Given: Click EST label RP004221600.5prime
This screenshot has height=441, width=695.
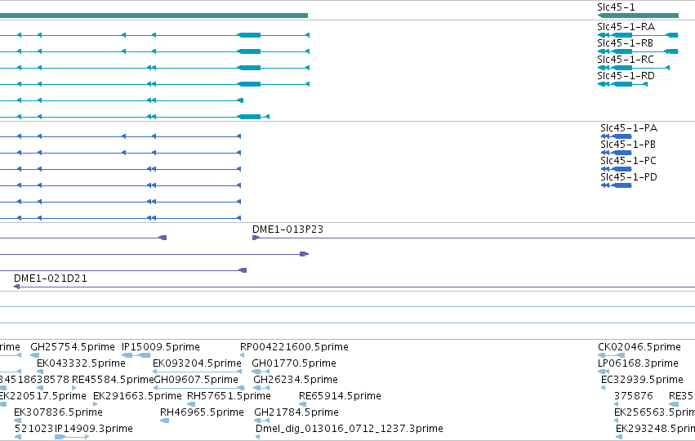Looking at the screenshot, I should (x=294, y=346).
